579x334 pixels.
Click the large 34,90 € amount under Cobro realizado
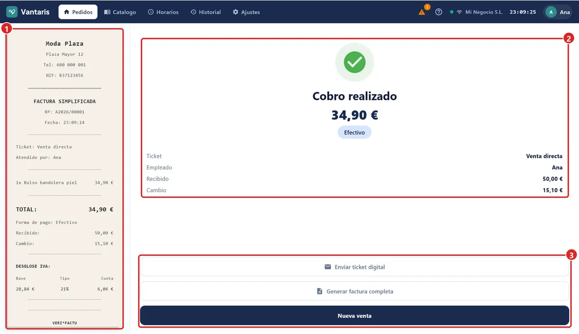click(355, 115)
